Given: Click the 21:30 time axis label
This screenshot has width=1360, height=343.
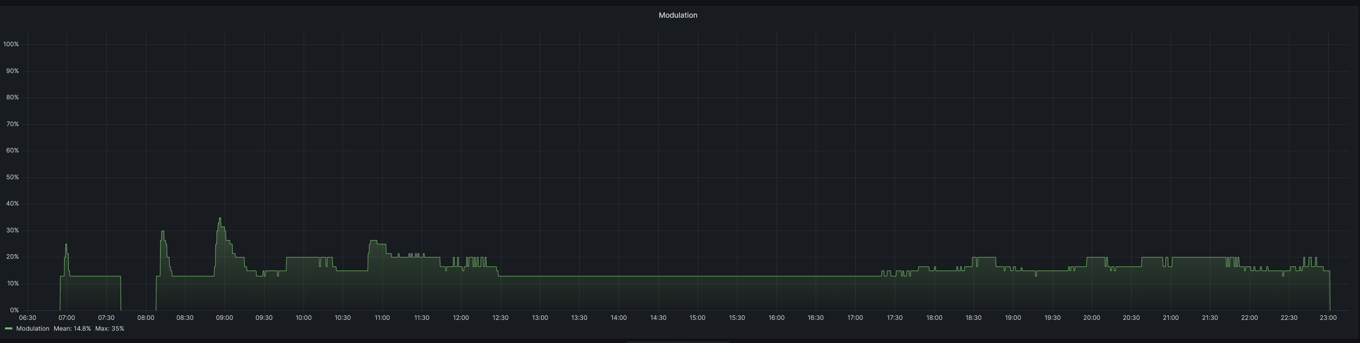Looking at the screenshot, I should click(1210, 317).
